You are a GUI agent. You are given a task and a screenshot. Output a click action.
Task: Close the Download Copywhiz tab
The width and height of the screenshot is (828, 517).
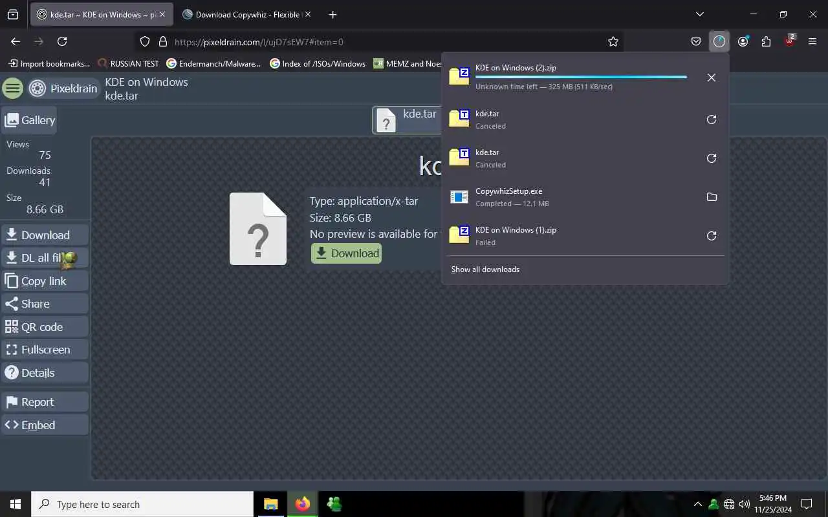[x=308, y=14]
